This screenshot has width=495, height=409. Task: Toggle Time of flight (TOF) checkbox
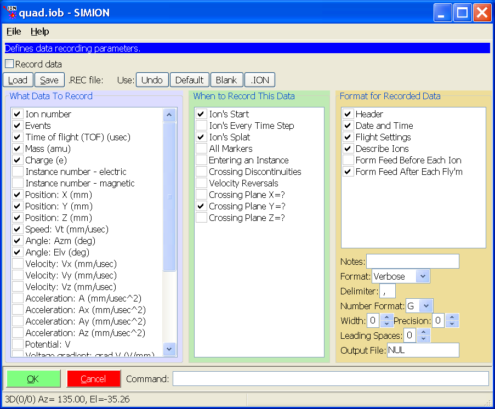coord(18,137)
